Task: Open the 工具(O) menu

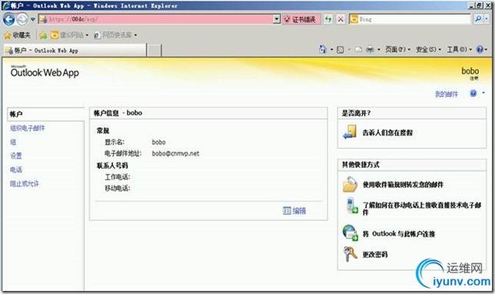Action: pyautogui.click(x=459, y=49)
